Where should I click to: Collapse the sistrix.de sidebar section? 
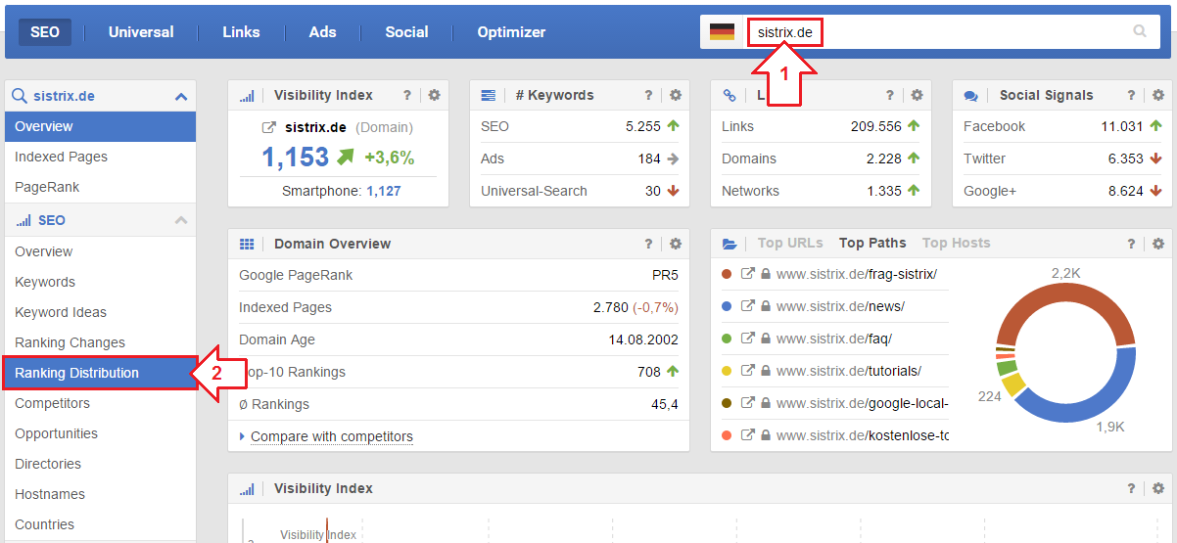[x=180, y=97]
